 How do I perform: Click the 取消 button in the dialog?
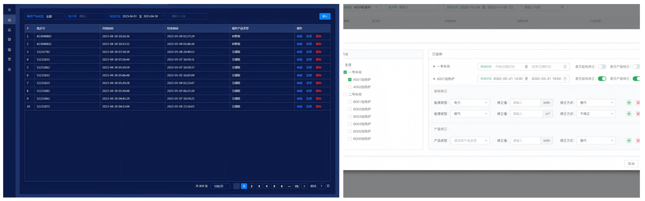point(631,164)
